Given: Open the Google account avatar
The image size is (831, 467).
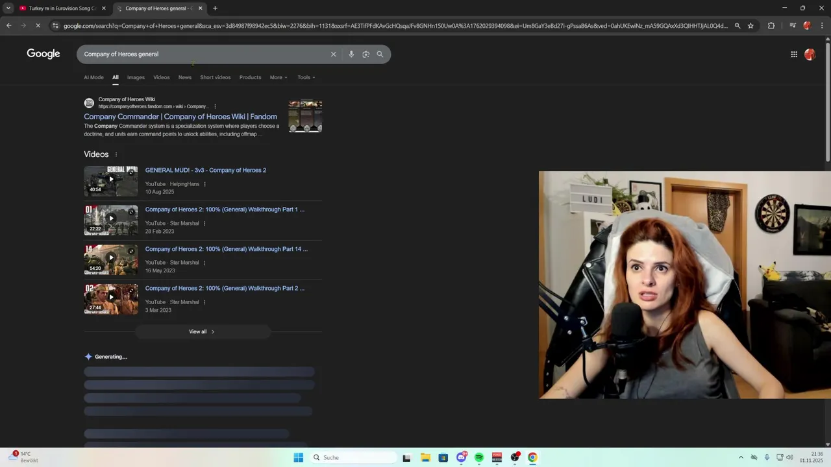Looking at the screenshot, I should coord(810,54).
